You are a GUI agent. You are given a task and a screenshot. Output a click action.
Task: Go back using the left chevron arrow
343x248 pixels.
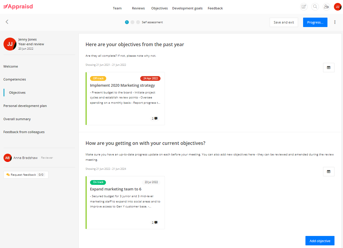point(7,22)
